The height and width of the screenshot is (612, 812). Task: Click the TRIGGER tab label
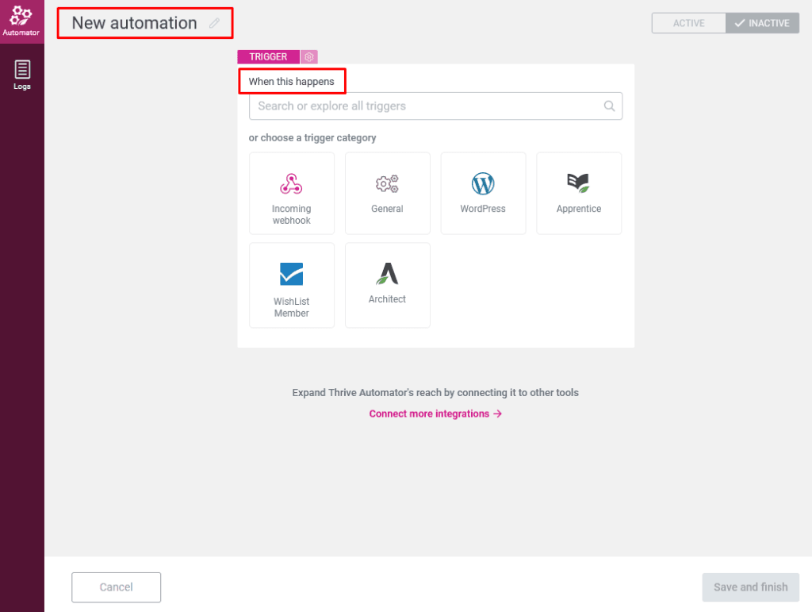[268, 57]
